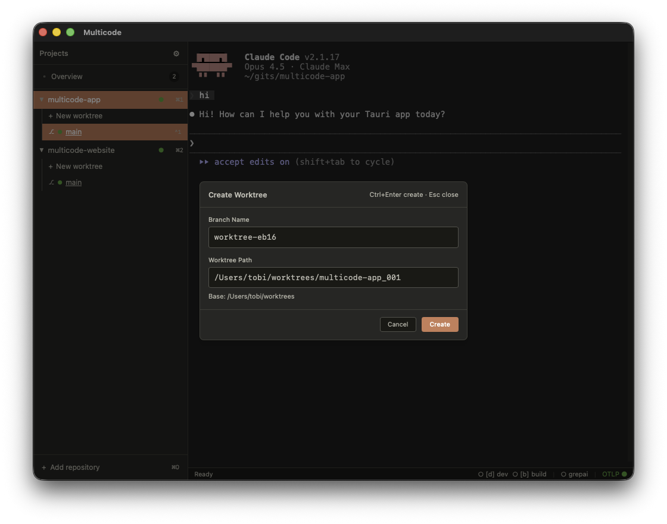Open main worktree of multicode-app
Screen dimensions: 667x524
pos(115,132)
